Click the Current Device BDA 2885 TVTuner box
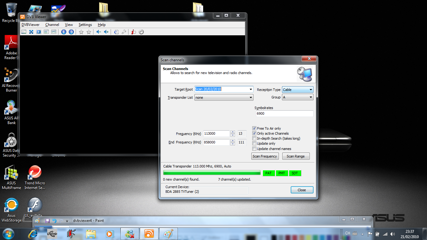427x240 pixels. [x=206, y=191]
